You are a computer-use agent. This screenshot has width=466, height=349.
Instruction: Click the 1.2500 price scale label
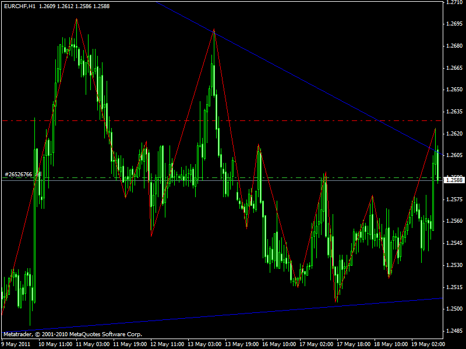pyautogui.click(x=454, y=309)
